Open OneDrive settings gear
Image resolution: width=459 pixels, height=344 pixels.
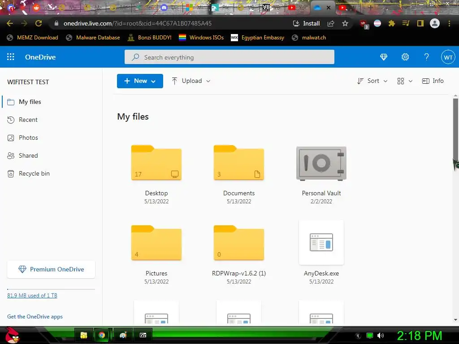pyautogui.click(x=405, y=57)
